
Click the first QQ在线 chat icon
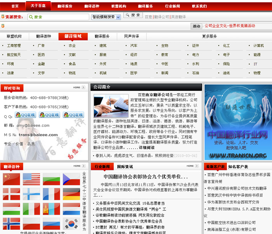(x=25, y=115)
